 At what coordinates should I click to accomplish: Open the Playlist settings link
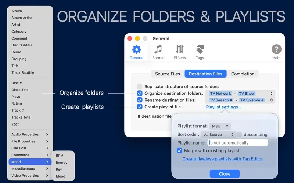tap(224, 107)
